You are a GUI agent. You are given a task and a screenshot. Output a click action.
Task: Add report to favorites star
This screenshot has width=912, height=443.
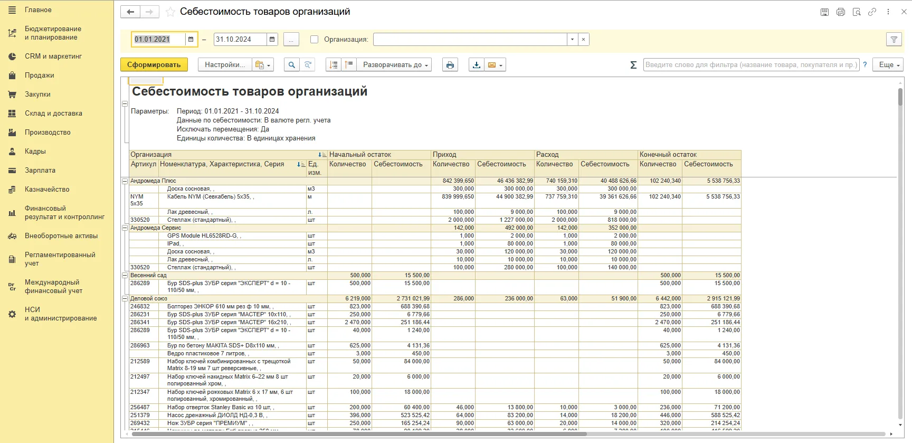coord(170,12)
